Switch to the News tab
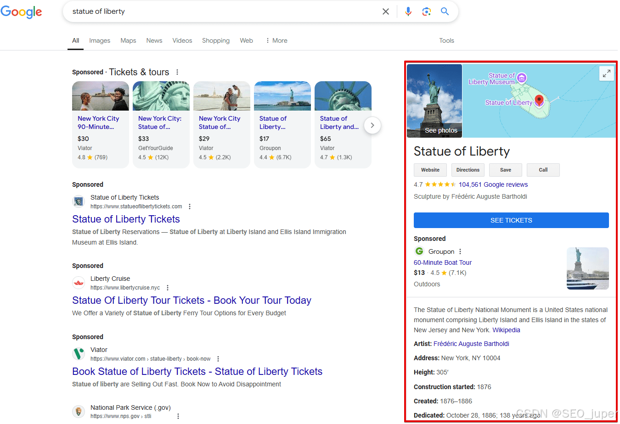 tap(154, 40)
